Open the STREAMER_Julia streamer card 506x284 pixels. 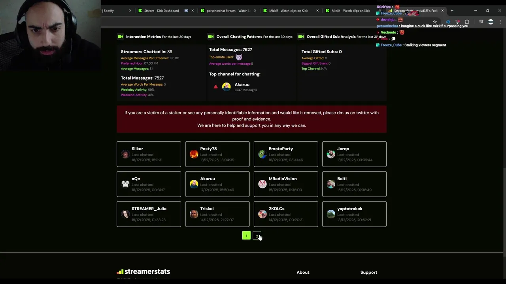149,214
